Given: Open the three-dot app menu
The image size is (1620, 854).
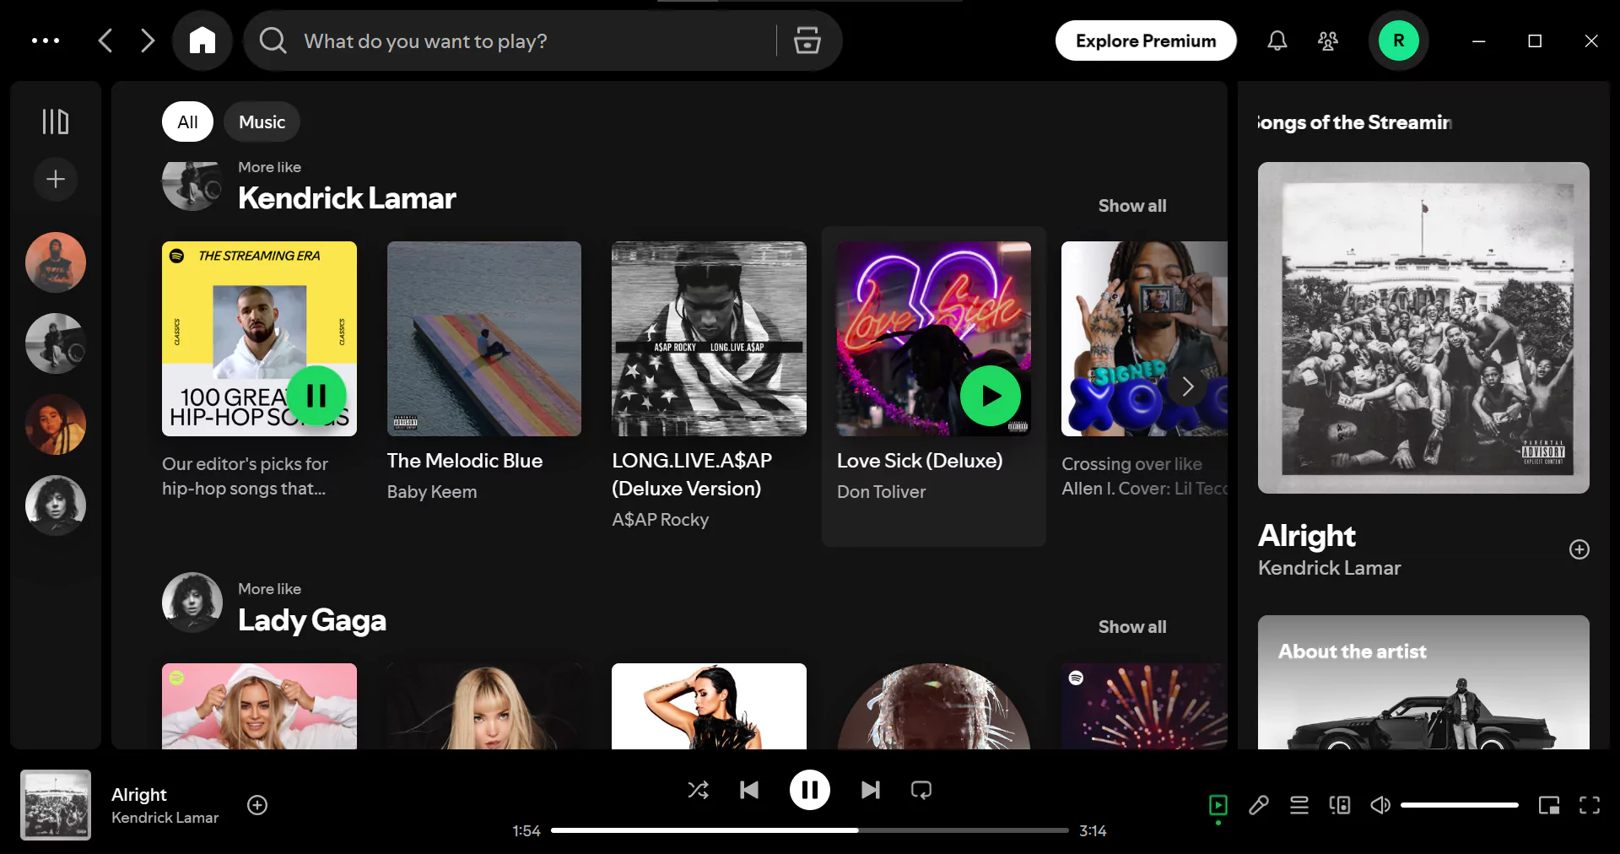Looking at the screenshot, I should pos(46,41).
